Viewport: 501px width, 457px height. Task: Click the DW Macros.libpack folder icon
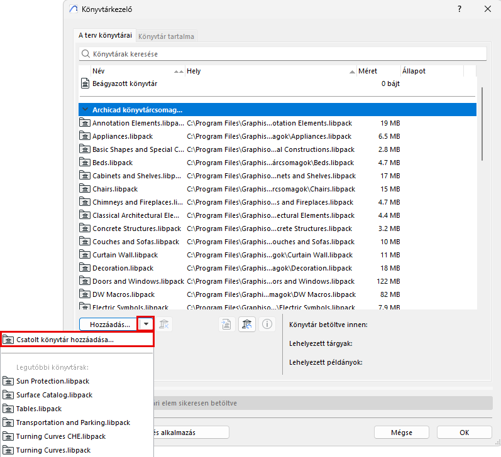pyautogui.click(x=85, y=294)
